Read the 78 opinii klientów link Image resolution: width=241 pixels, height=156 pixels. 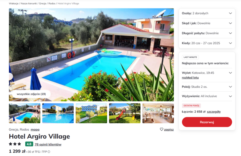(48, 145)
